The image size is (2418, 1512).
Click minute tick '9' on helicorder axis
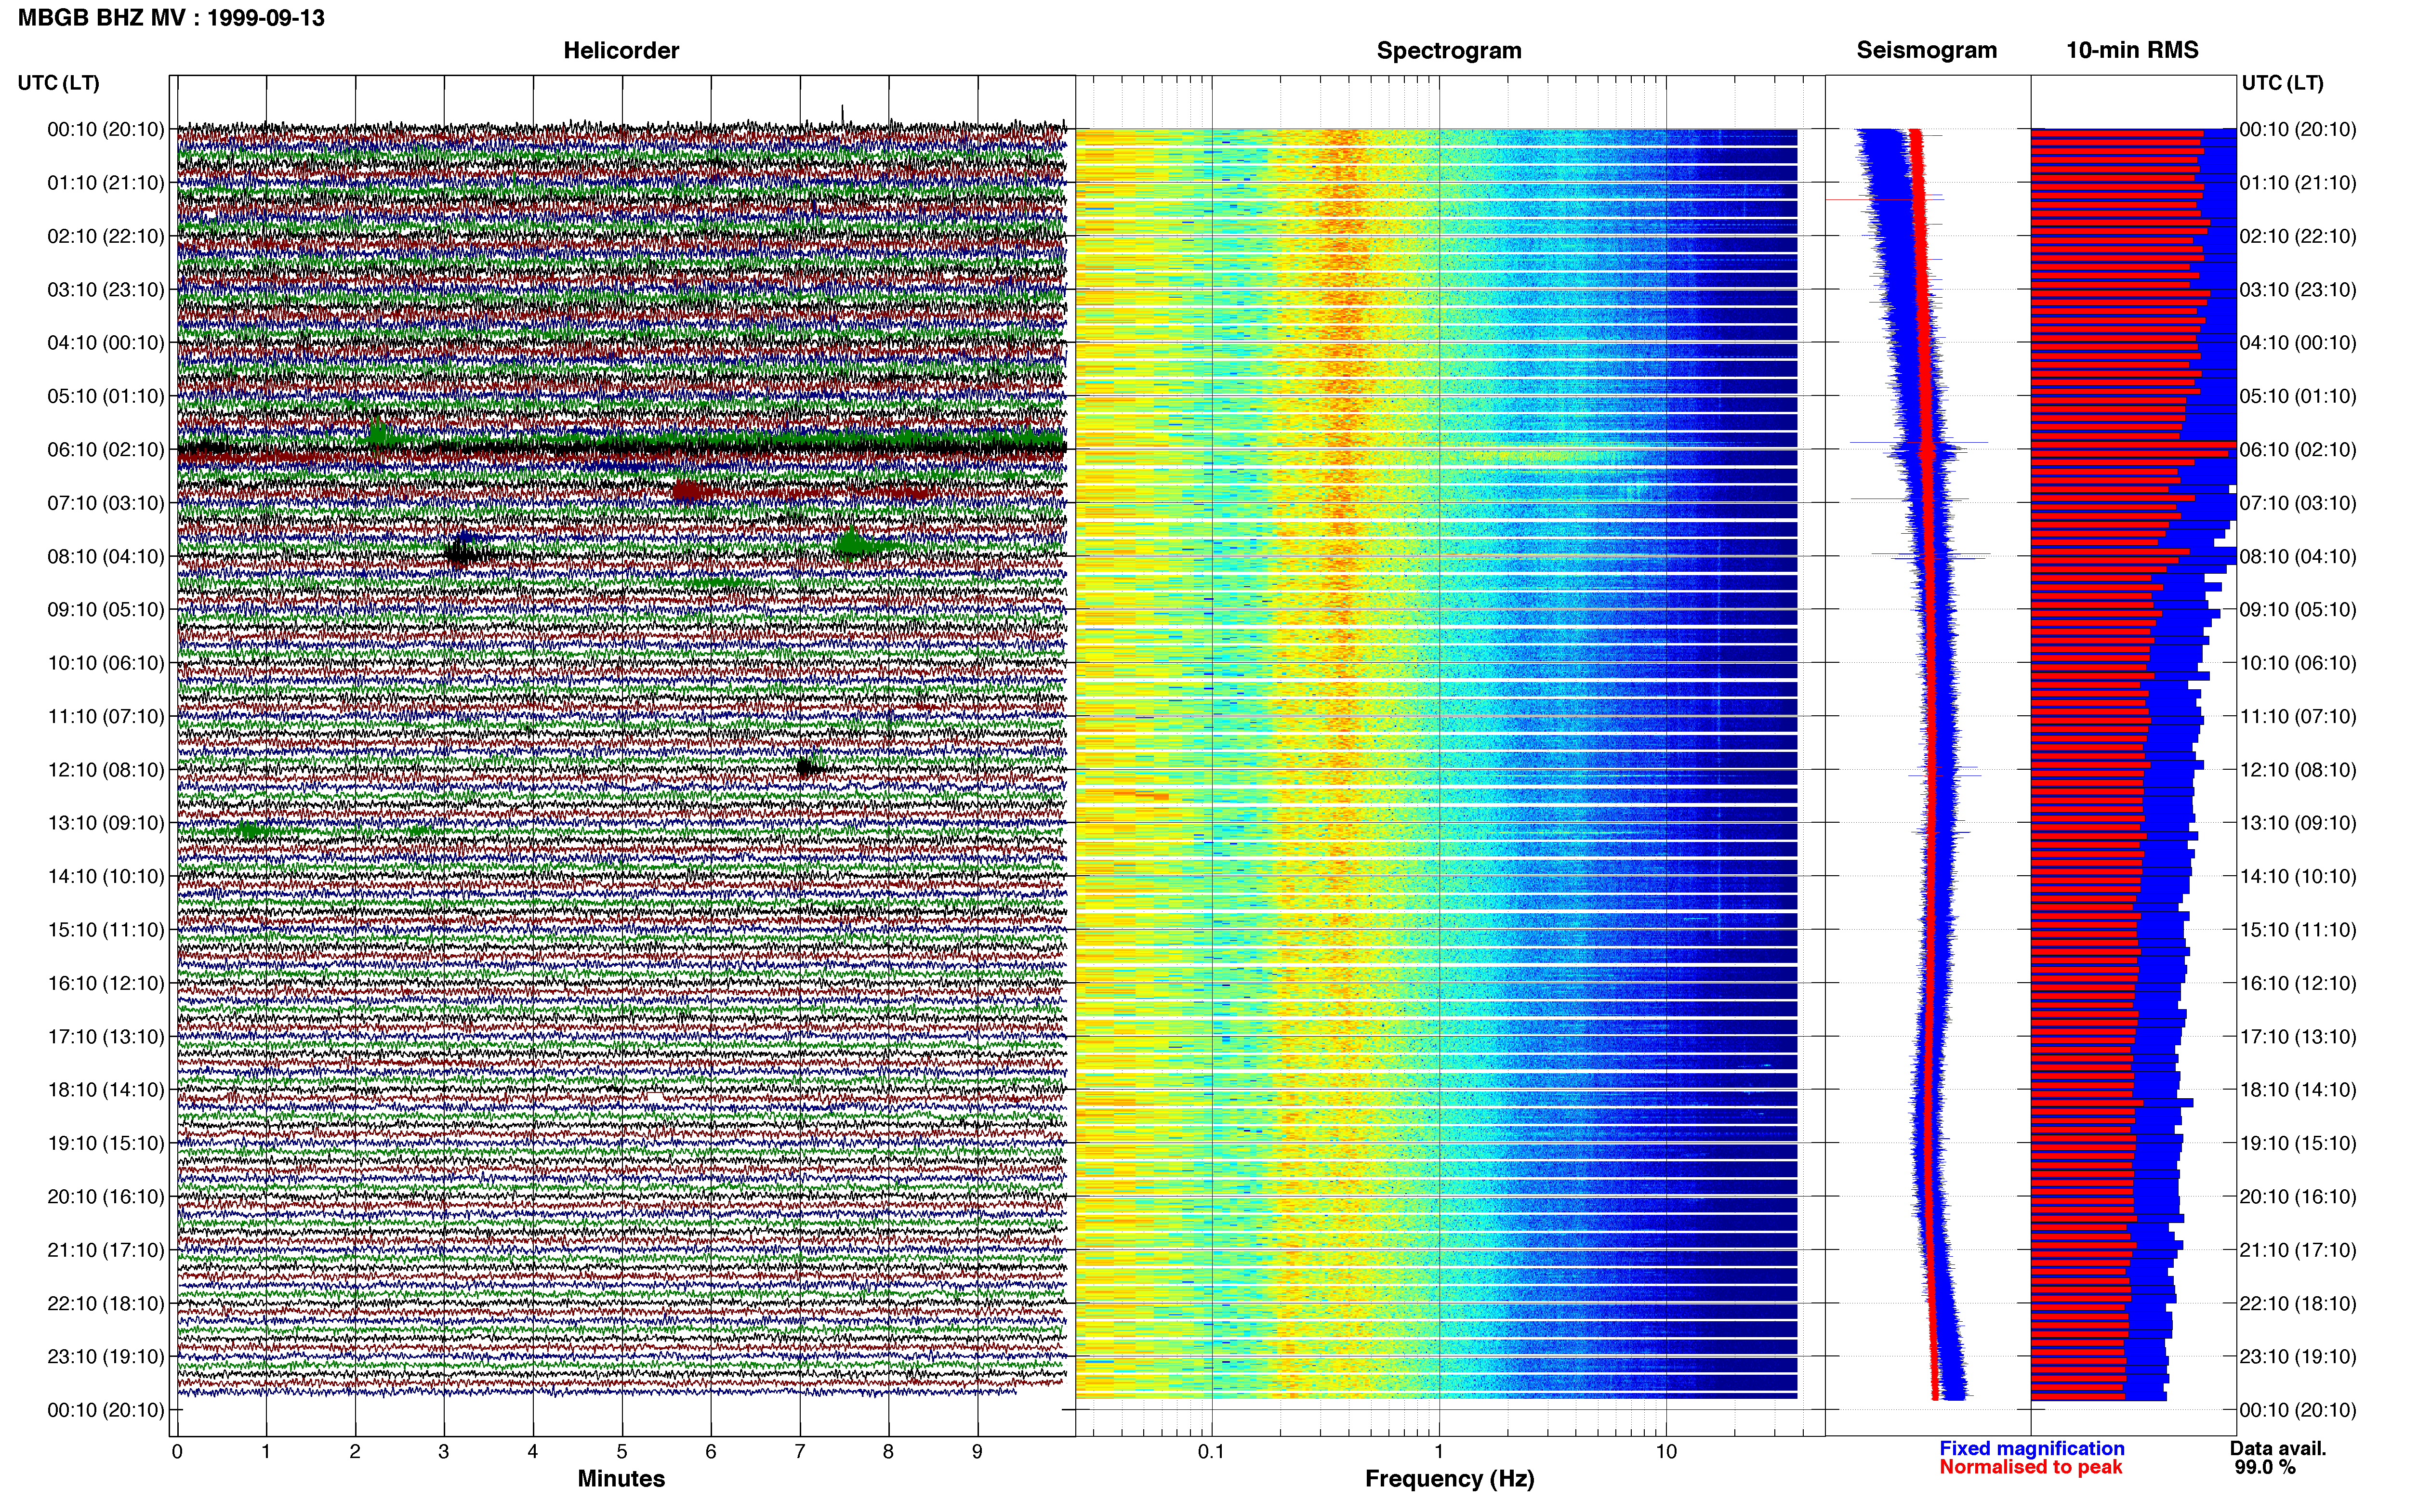click(977, 1451)
